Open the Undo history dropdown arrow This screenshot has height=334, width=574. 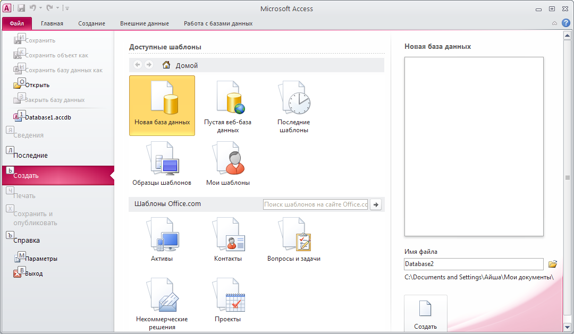coord(40,8)
